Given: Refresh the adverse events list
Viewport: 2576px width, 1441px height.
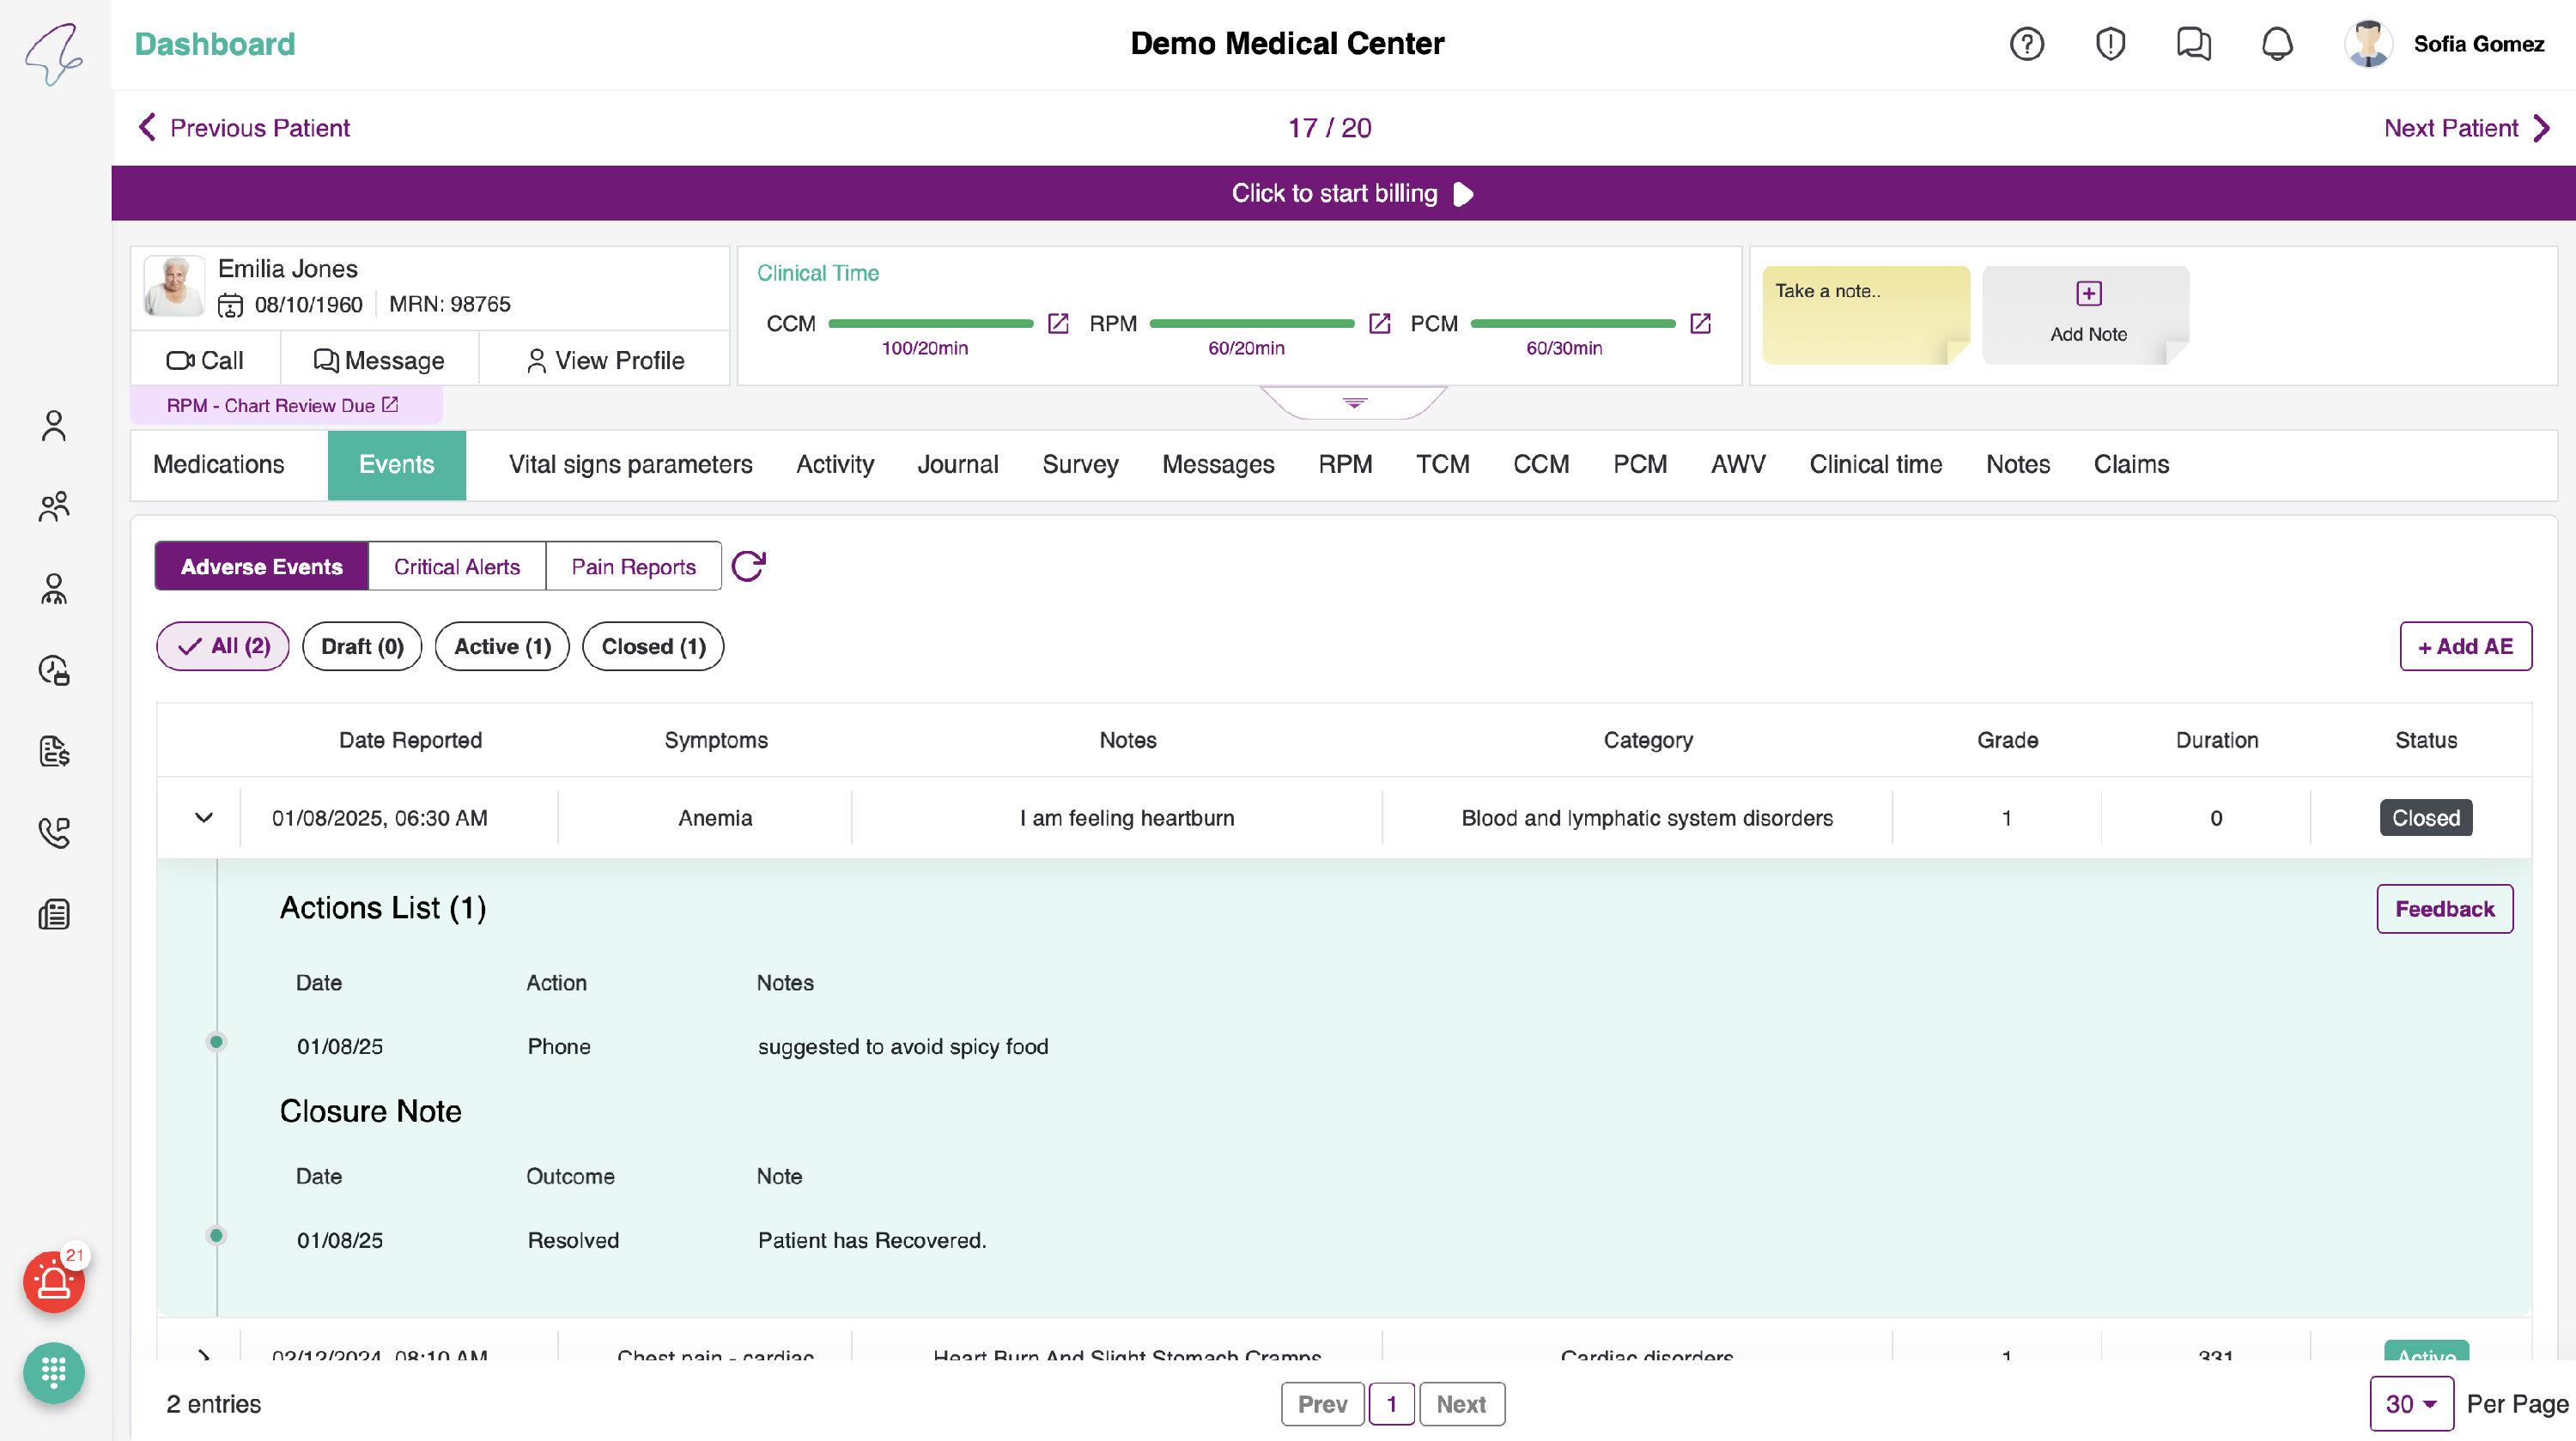Looking at the screenshot, I should pyautogui.click(x=748, y=566).
